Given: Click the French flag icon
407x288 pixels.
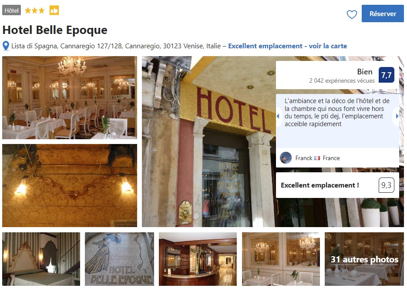Looking at the screenshot, I should click(317, 158).
